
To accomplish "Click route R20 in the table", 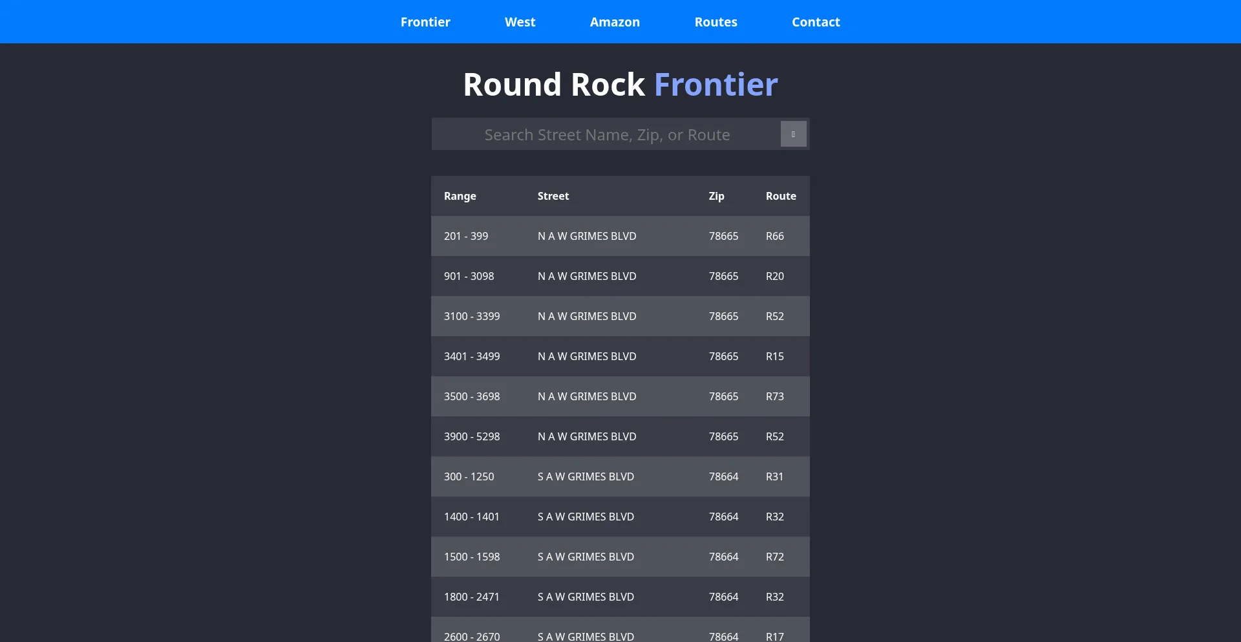I will tap(775, 276).
